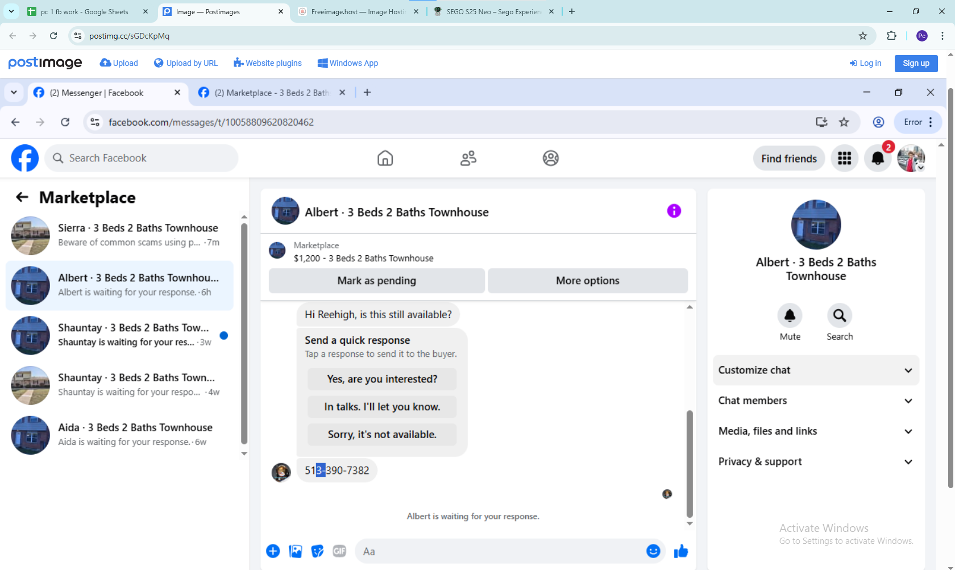
Task: Mute the Albert conversation
Action: coord(790,315)
